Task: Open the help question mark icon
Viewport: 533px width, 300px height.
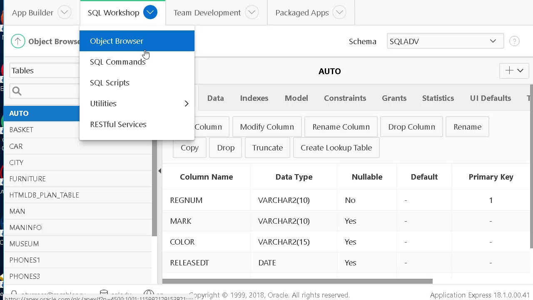Action: tap(514, 41)
